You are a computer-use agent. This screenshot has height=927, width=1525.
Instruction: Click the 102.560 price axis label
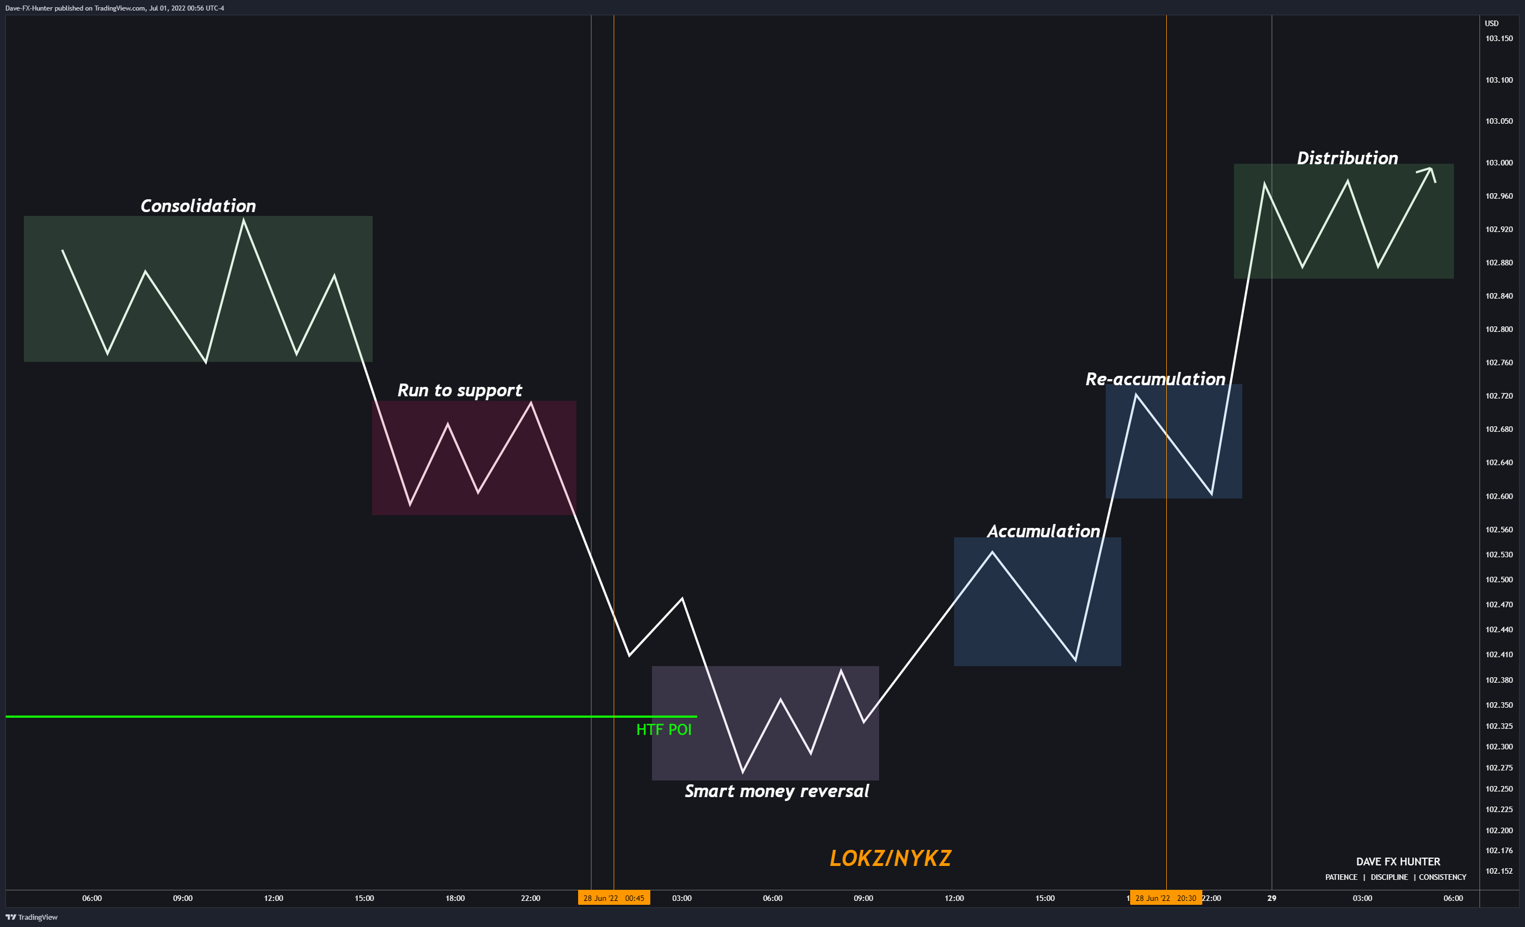coord(1499,530)
